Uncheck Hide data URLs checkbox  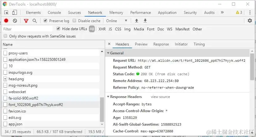(x=58, y=29)
